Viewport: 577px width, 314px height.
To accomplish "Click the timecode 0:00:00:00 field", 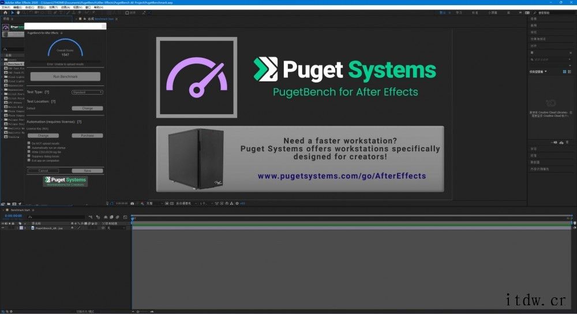I will pyautogui.click(x=13, y=216).
